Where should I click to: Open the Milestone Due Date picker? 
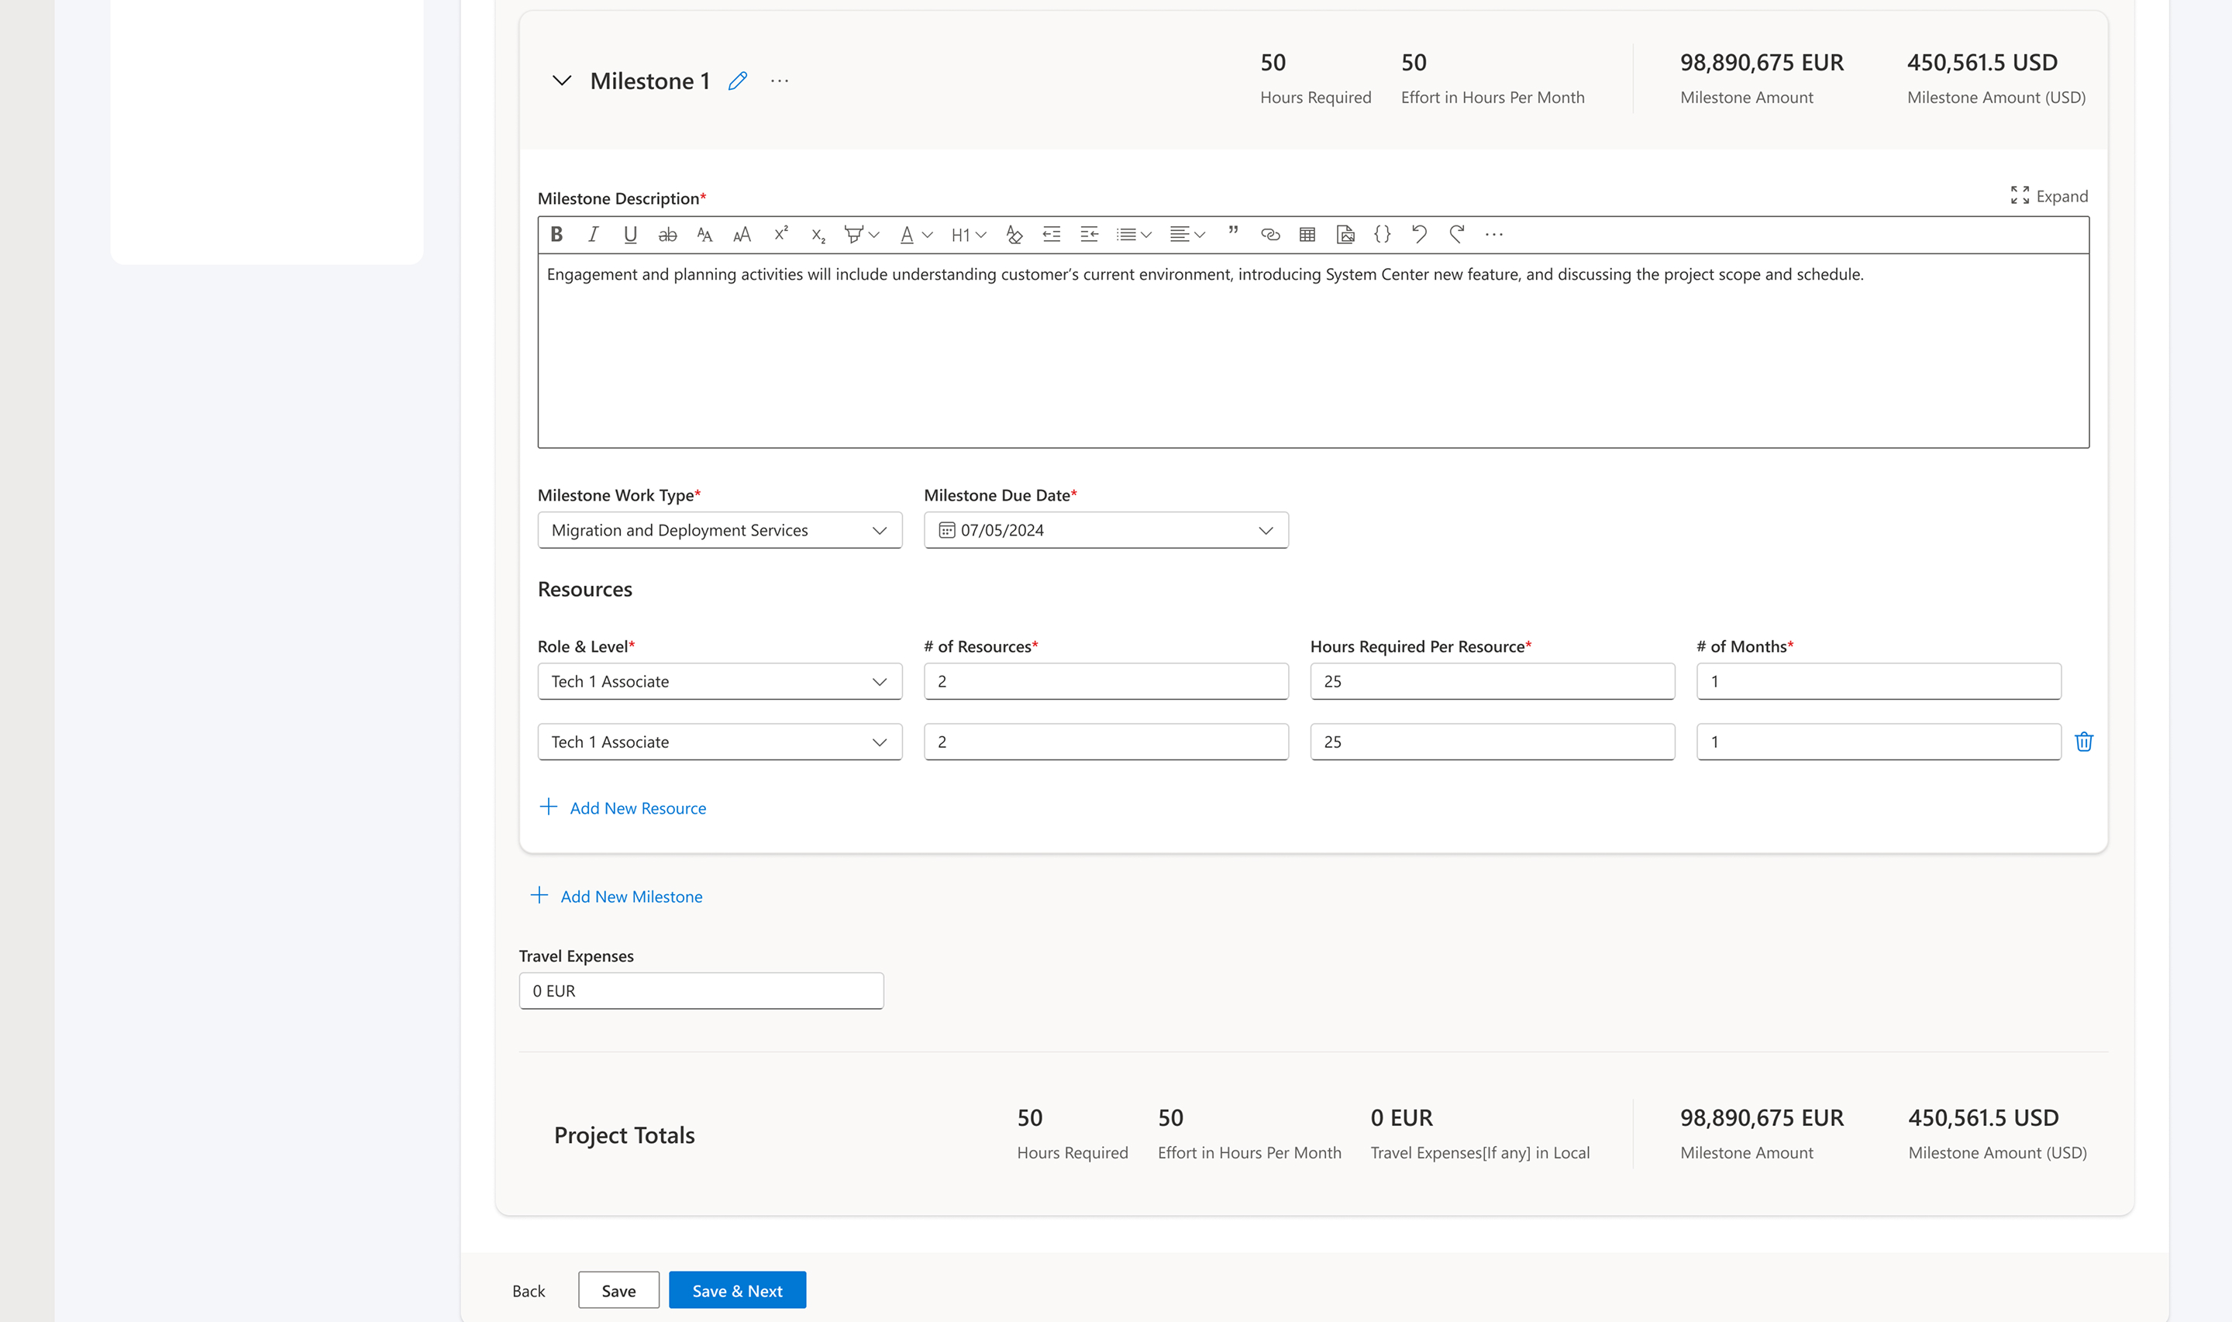(1105, 530)
